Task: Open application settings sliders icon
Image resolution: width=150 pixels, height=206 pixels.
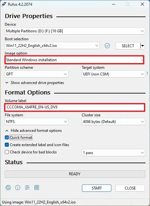Action: pyautogui.click(x=27, y=188)
